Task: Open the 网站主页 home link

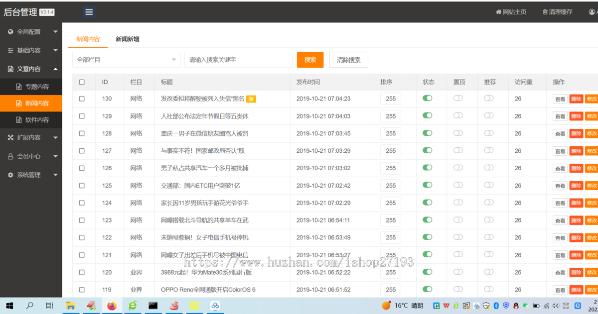Action: (x=511, y=12)
